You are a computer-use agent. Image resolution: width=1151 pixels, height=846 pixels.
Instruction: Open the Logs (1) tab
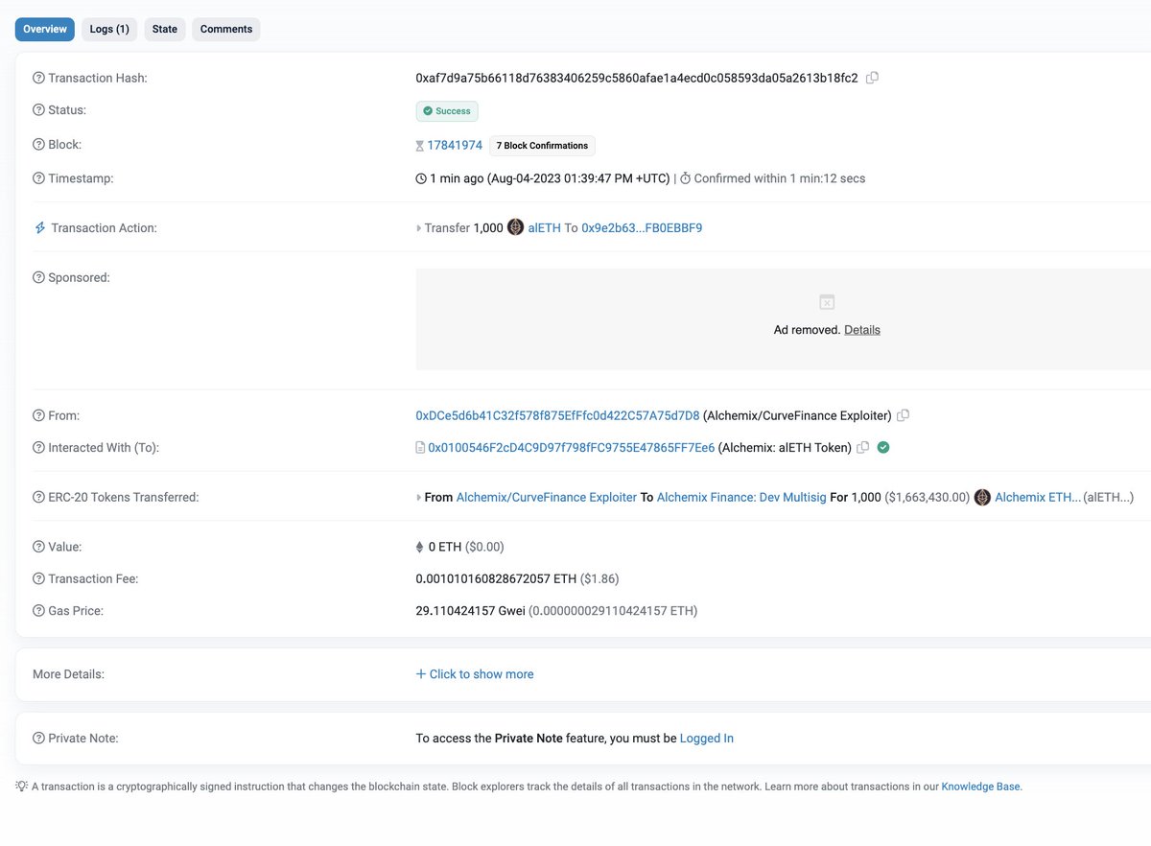(x=109, y=29)
